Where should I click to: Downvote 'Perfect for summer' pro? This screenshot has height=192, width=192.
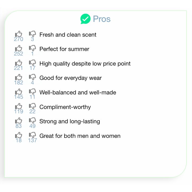[32, 49]
